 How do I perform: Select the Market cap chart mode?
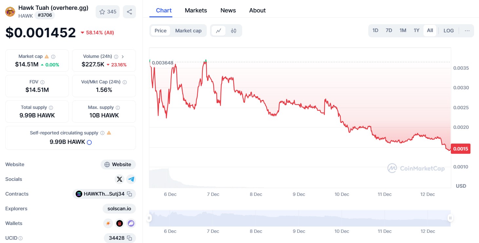[x=188, y=31]
